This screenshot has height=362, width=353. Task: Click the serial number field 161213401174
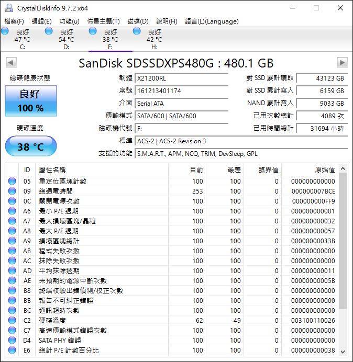pos(181,90)
